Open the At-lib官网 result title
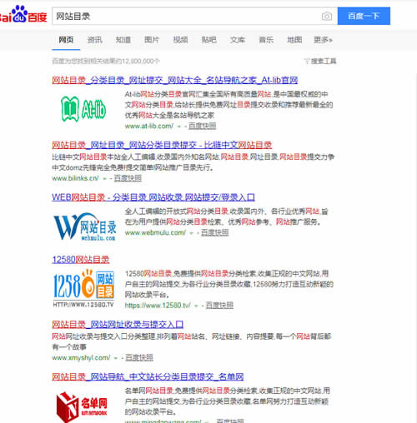Image resolution: width=417 pixels, height=423 pixels. 175,81
